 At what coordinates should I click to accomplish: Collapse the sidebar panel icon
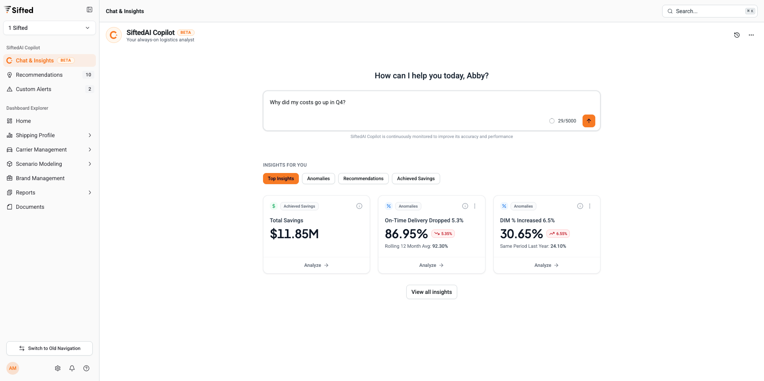pyautogui.click(x=90, y=10)
